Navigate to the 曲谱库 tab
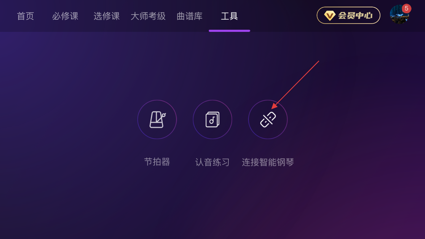The height and width of the screenshot is (239, 425). tap(190, 16)
